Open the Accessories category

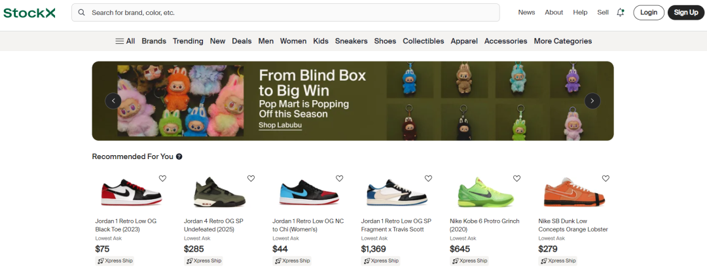(506, 41)
